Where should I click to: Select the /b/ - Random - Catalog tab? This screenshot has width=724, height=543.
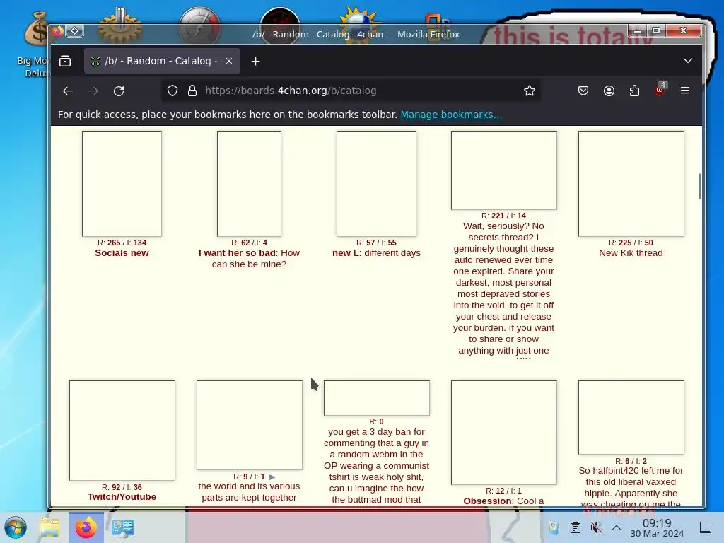[x=162, y=61]
